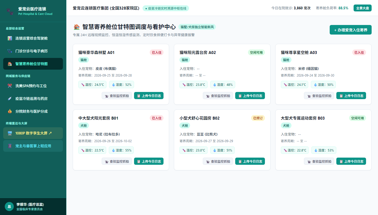Open 连锁运营综合驾驶舱 in the sidebar
This screenshot has width=378, height=215.
click(33, 38)
